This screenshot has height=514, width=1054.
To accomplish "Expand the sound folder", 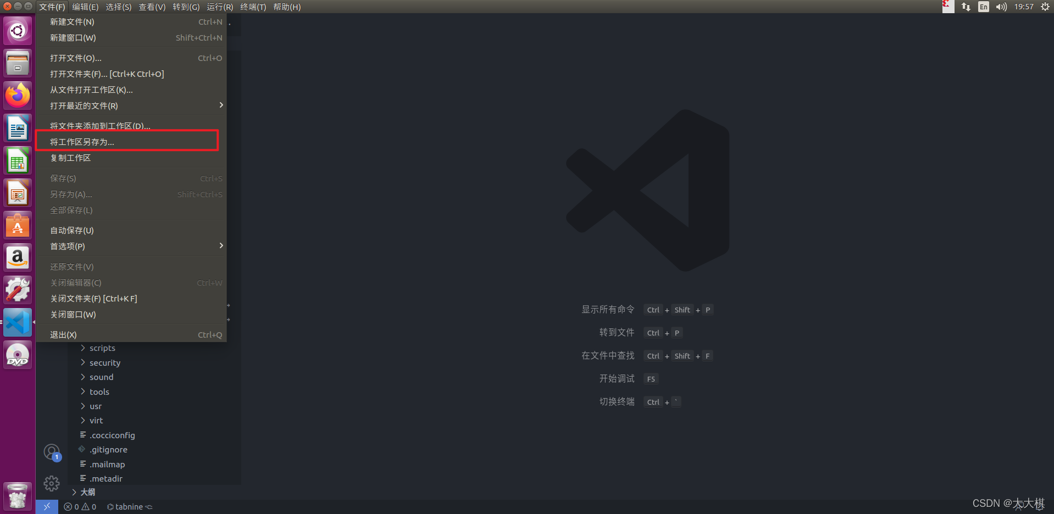I will click(102, 377).
